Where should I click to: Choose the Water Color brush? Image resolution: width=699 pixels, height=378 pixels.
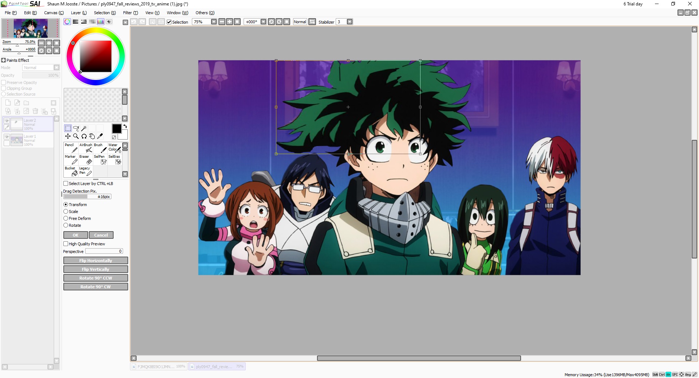(x=115, y=148)
